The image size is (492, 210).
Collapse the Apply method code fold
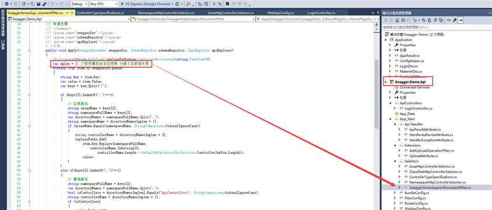pyautogui.click(x=29, y=50)
